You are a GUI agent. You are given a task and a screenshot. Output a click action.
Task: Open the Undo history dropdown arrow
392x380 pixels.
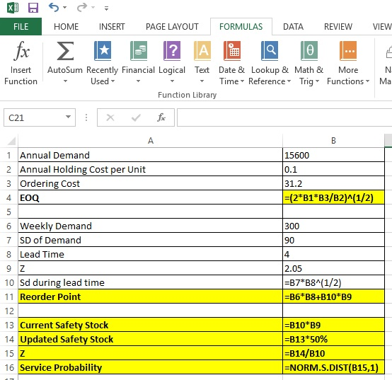pyautogui.click(x=65, y=8)
